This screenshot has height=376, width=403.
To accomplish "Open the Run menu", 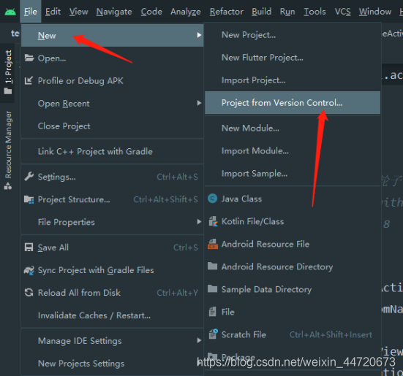I will click(287, 12).
